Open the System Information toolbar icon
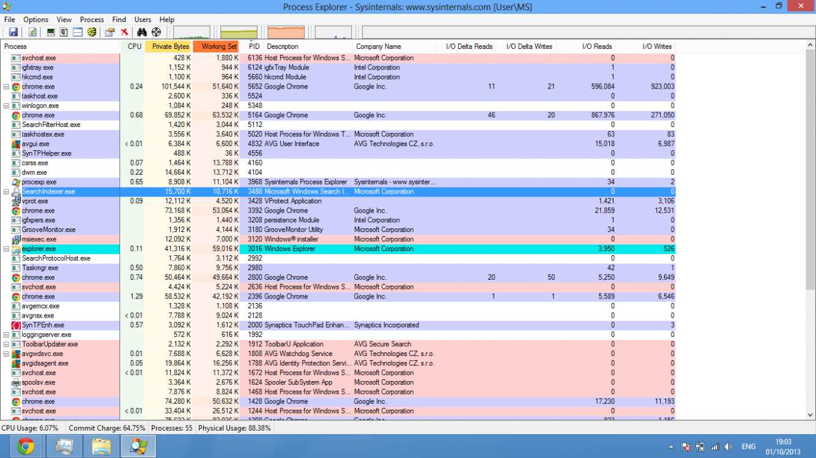This screenshot has height=458, width=816. 51,32
